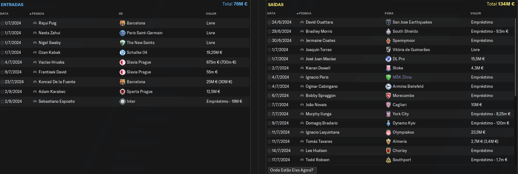Click Slavia Prague badge in Vaclav Hruska row
The width and height of the screenshot is (518, 174).
click(123, 62)
